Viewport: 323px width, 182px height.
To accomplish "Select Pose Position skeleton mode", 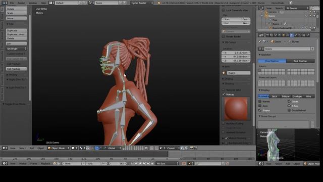I will point(272,61).
